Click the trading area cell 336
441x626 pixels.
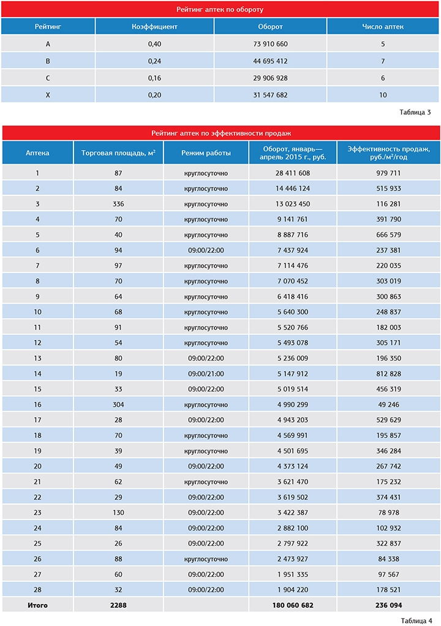click(x=118, y=203)
